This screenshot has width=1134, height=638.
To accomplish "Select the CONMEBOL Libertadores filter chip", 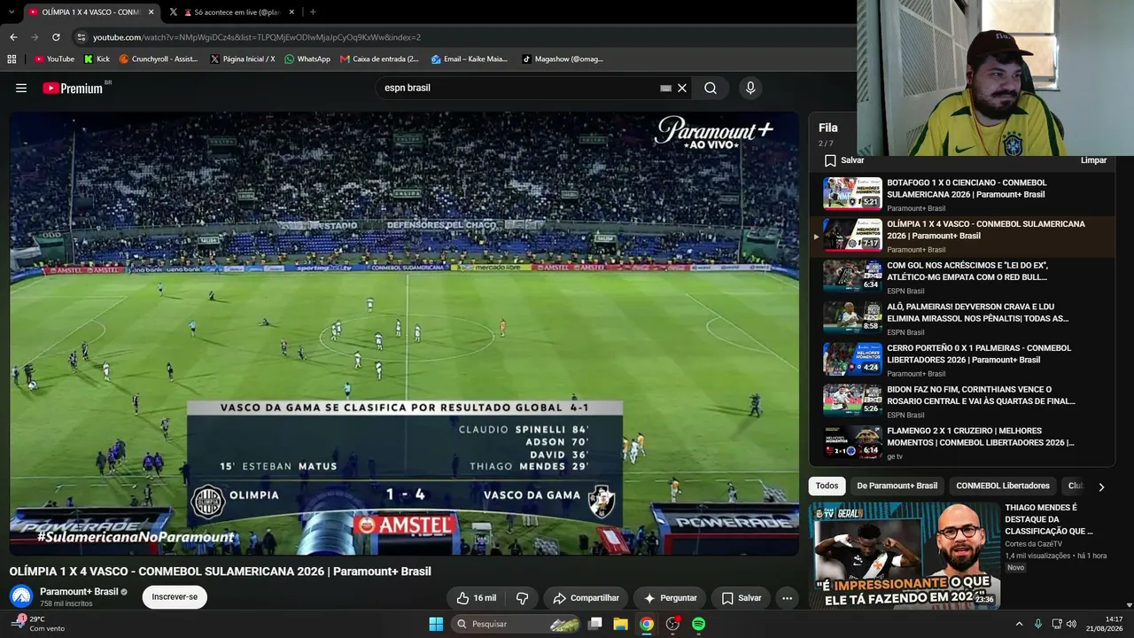I will (x=1003, y=486).
